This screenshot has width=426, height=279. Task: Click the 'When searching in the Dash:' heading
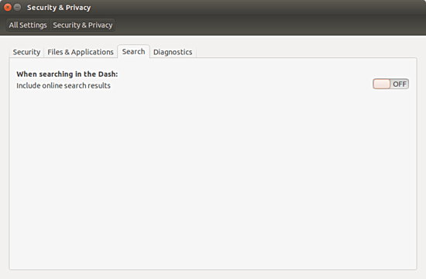pos(67,74)
